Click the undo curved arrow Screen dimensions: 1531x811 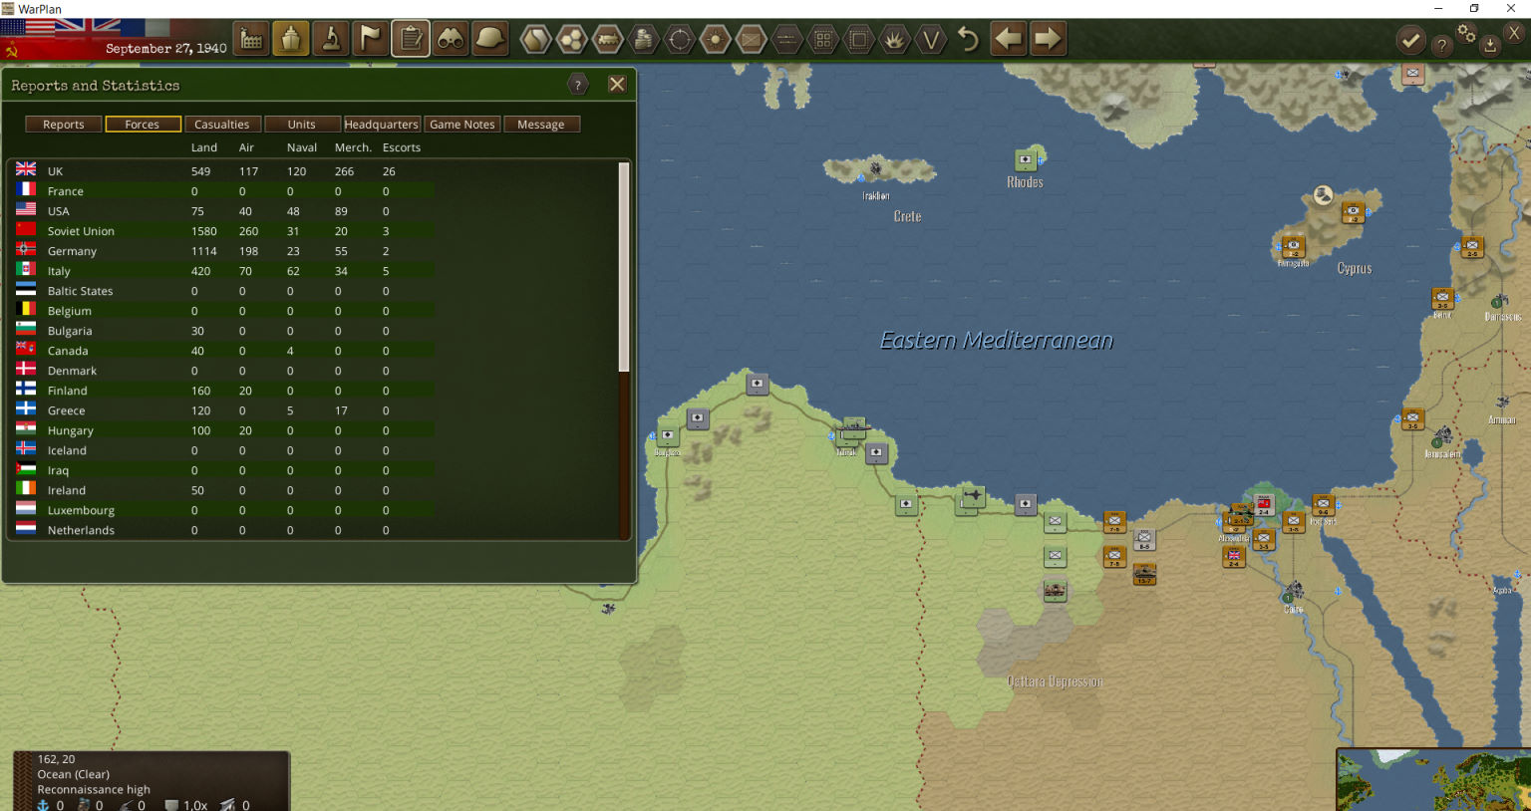click(968, 40)
